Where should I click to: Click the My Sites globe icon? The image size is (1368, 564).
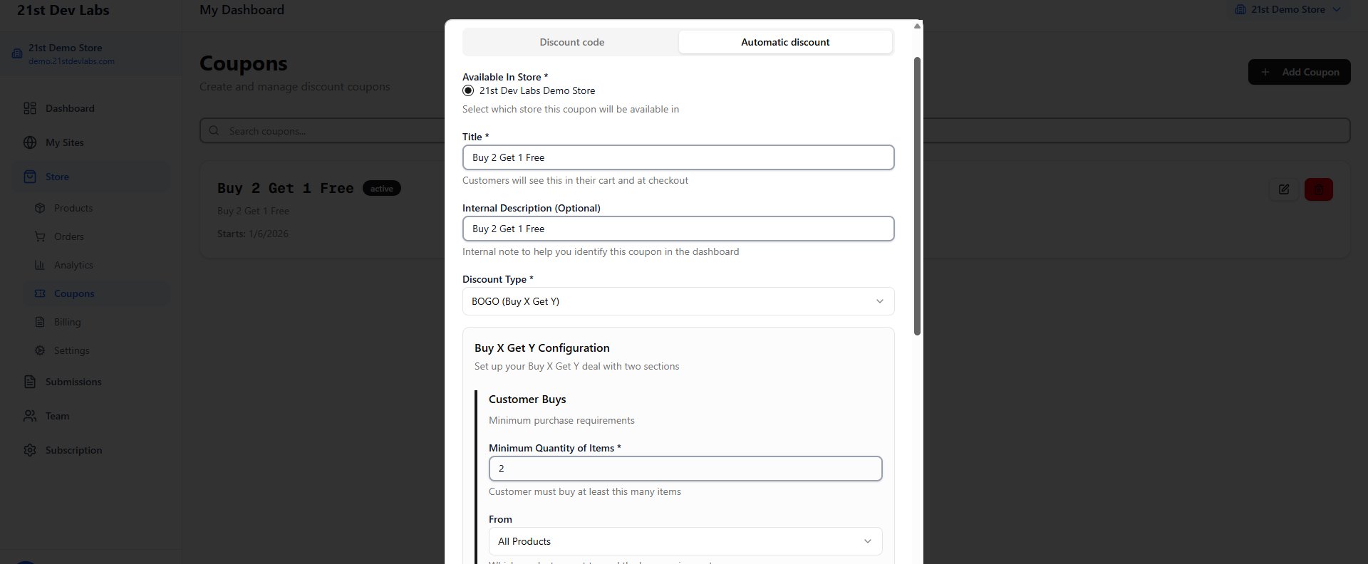pos(30,142)
